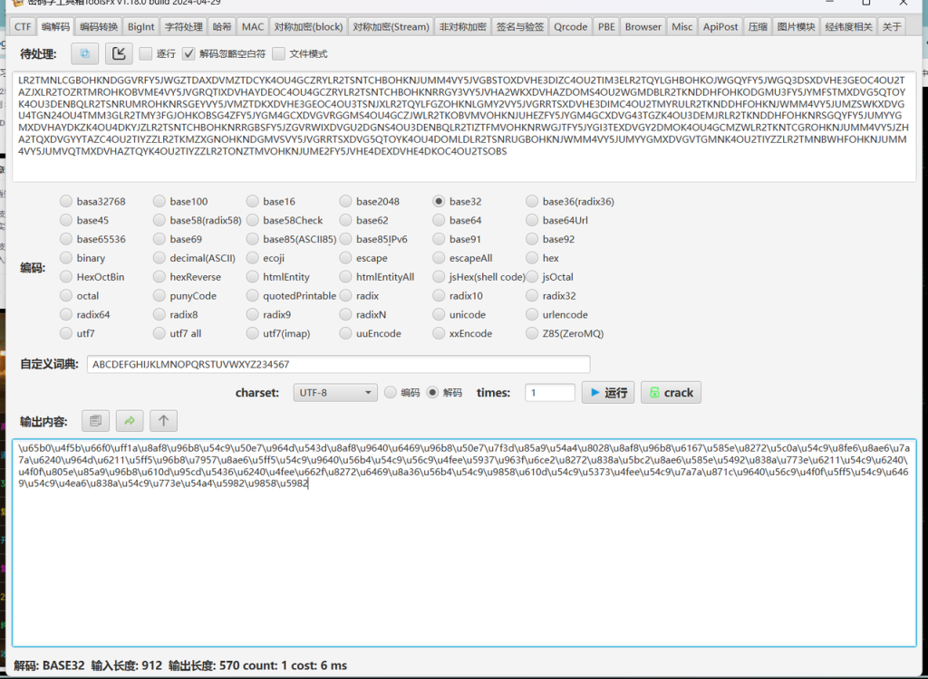Click the blue copy icon beside 待处理
Image resolution: width=928 pixels, height=679 pixels.
[85, 53]
